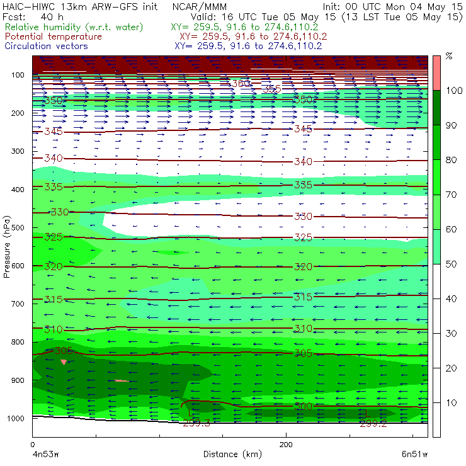The image size is (466, 466).
Task: Click the 'Pressure (hPa)' axis label
Action: tap(6, 247)
